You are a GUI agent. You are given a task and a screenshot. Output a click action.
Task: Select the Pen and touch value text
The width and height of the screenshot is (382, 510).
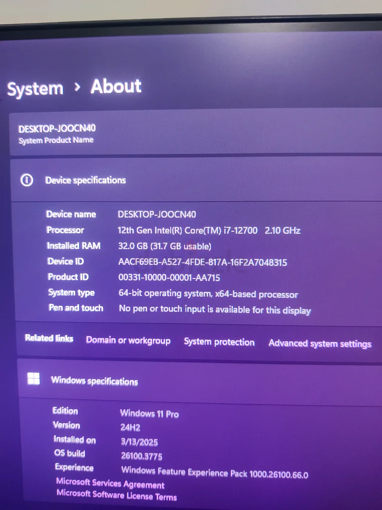click(215, 309)
